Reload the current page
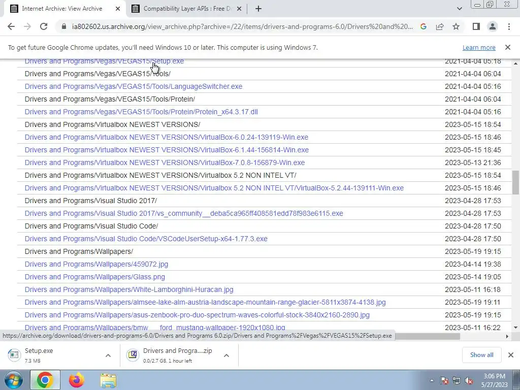520x390 pixels. (x=44, y=26)
